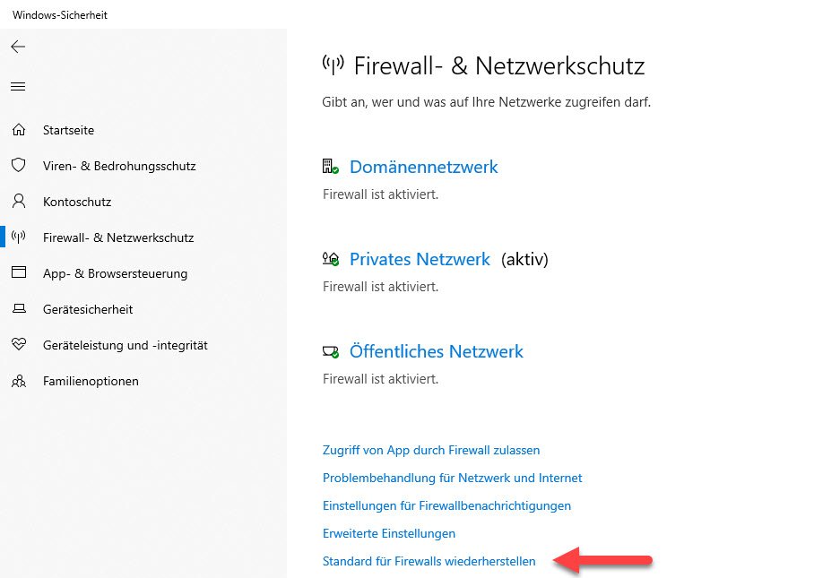Open Privates Netzwerk firewall settings
Screen dimensions: 814x578
click(420, 259)
